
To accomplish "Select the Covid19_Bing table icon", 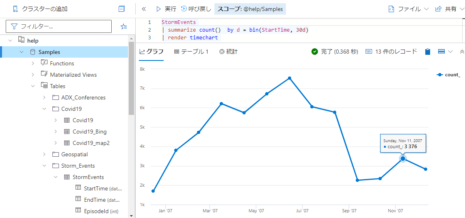I will click(67, 132).
